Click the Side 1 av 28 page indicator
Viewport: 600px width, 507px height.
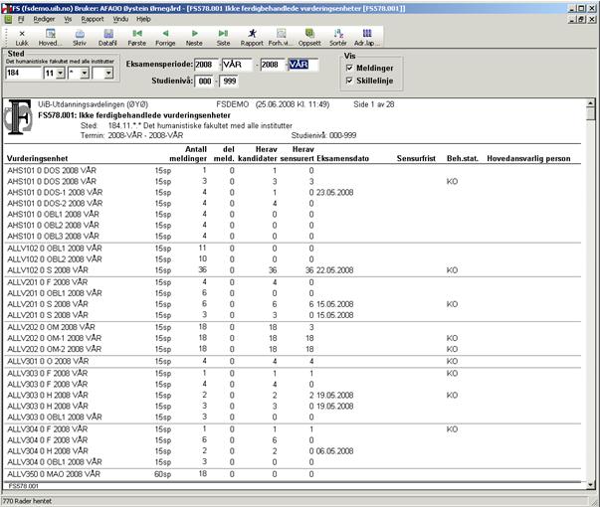point(374,104)
